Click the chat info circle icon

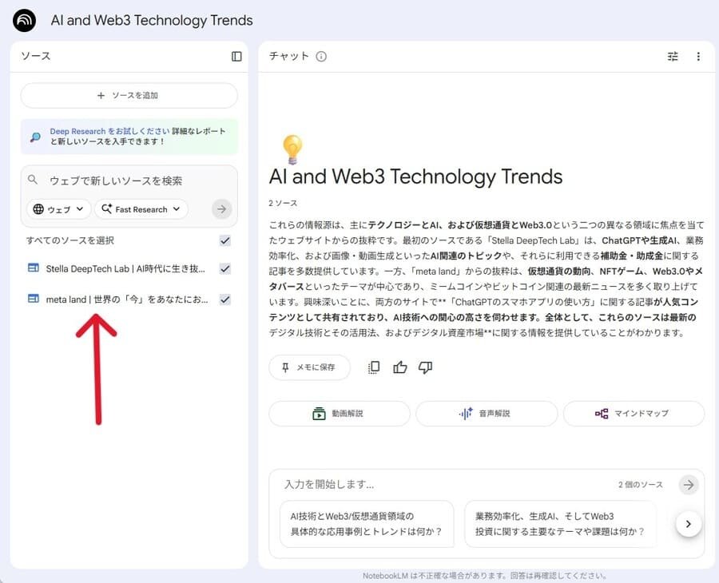tap(320, 56)
